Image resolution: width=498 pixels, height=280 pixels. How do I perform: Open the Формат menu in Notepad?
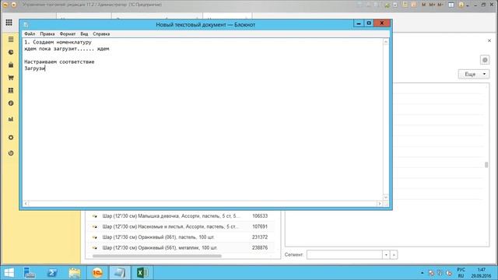pos(68,33)
